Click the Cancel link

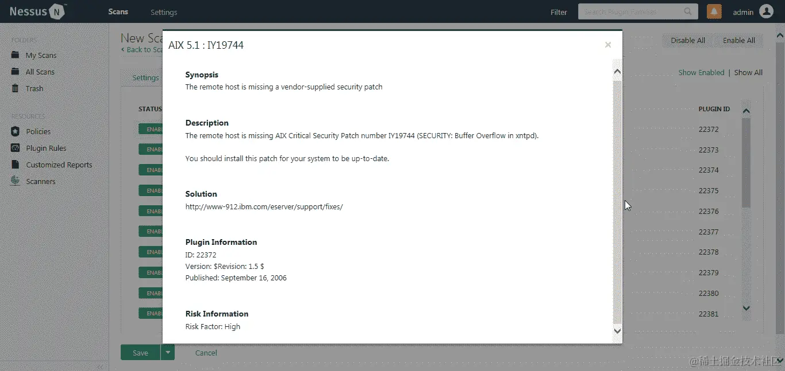206,353
